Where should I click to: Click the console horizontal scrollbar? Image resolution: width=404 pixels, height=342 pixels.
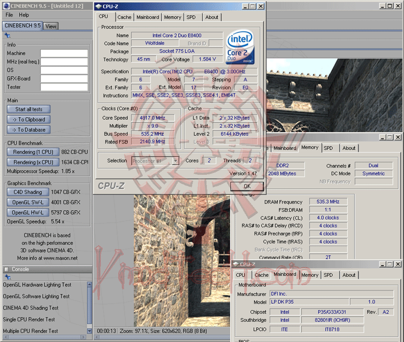coord(44,337)
